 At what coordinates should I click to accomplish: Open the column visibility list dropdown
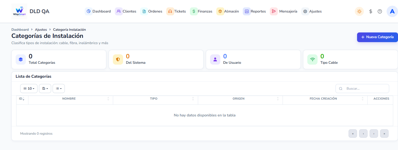(59, 89)
